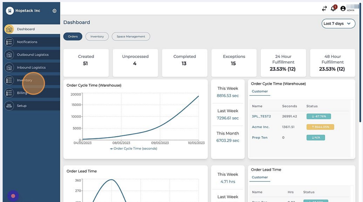Select the Orders dashboard tab

pos(73,37)
